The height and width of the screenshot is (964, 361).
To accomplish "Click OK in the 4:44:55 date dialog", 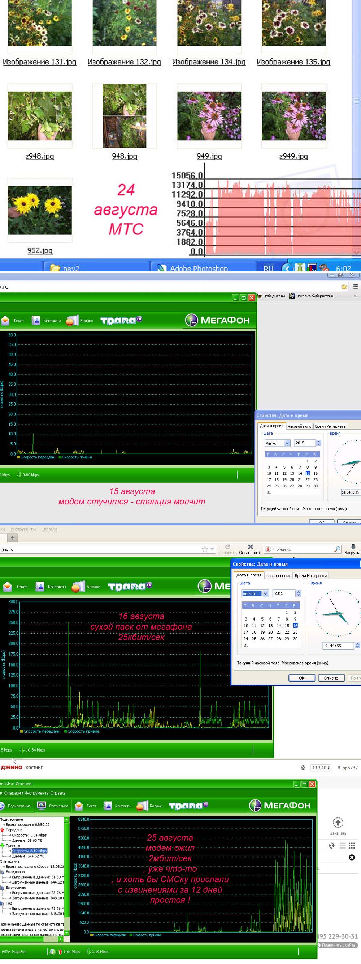I will (302, 678).
